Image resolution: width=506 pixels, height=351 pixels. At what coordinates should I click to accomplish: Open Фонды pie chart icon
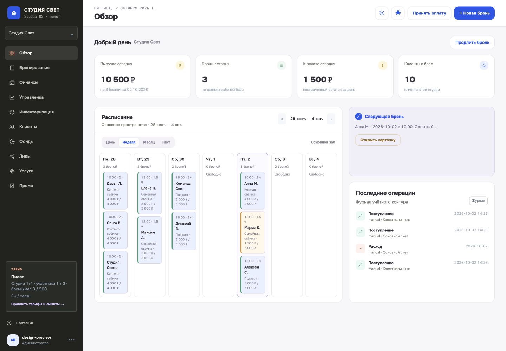tap(12, 141)
